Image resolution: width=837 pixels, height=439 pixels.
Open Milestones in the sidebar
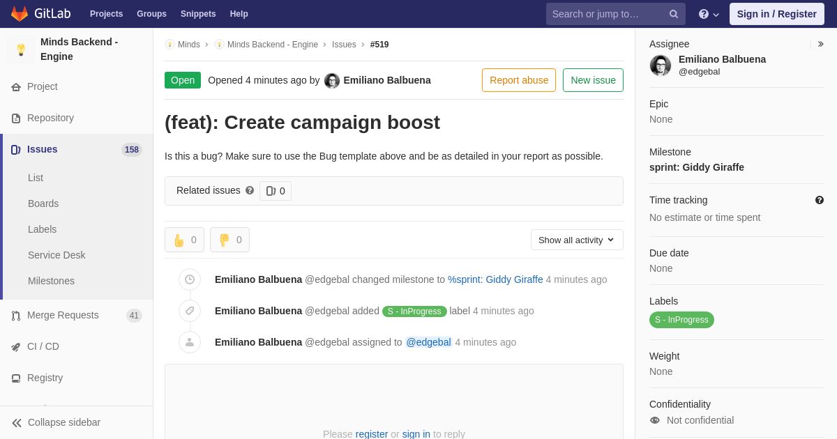click(51, 281)
